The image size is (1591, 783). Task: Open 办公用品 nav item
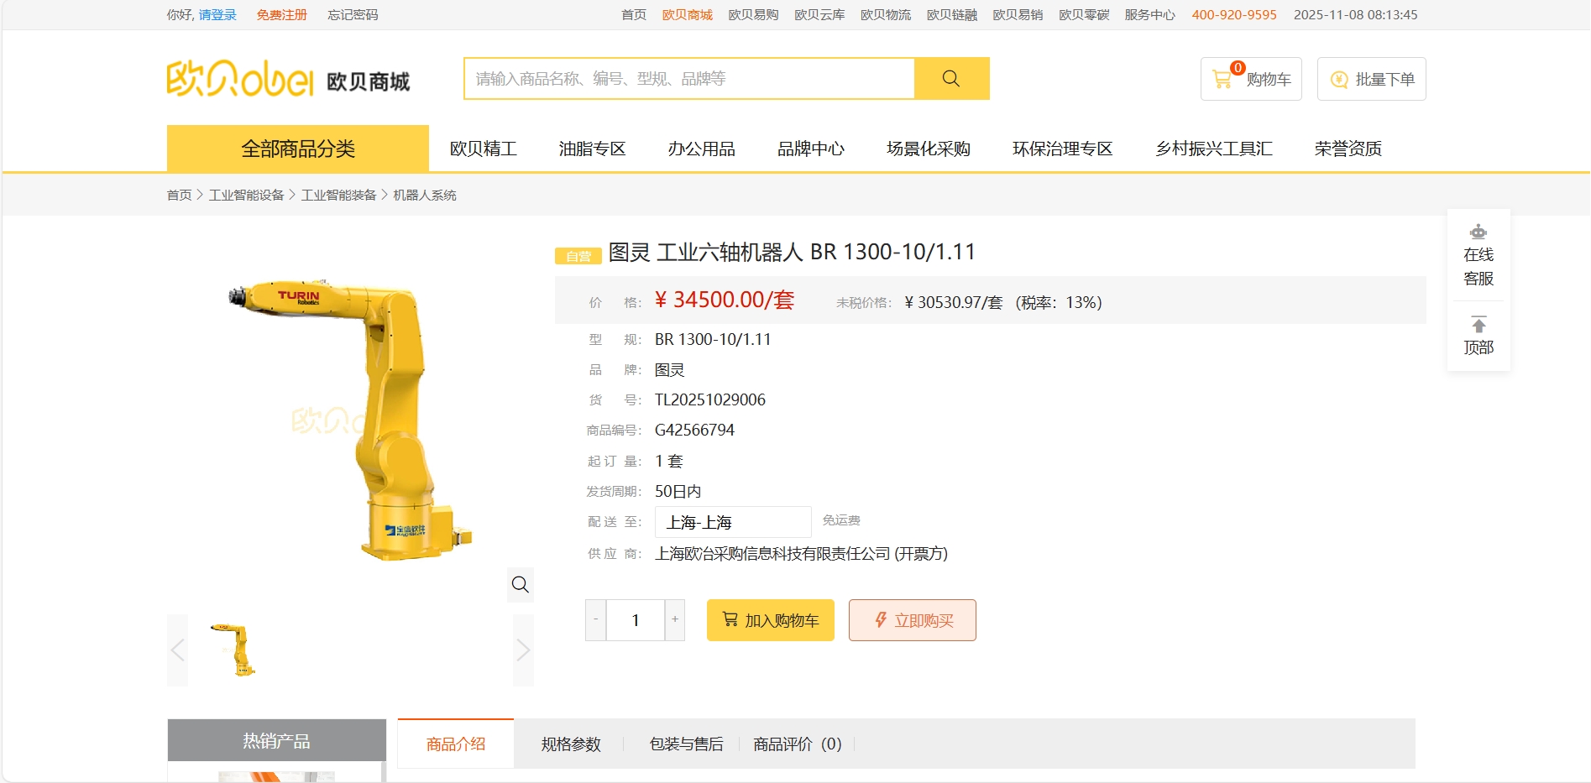coord(701,149)
